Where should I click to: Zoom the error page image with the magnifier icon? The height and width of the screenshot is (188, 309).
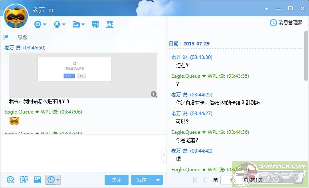154,94
